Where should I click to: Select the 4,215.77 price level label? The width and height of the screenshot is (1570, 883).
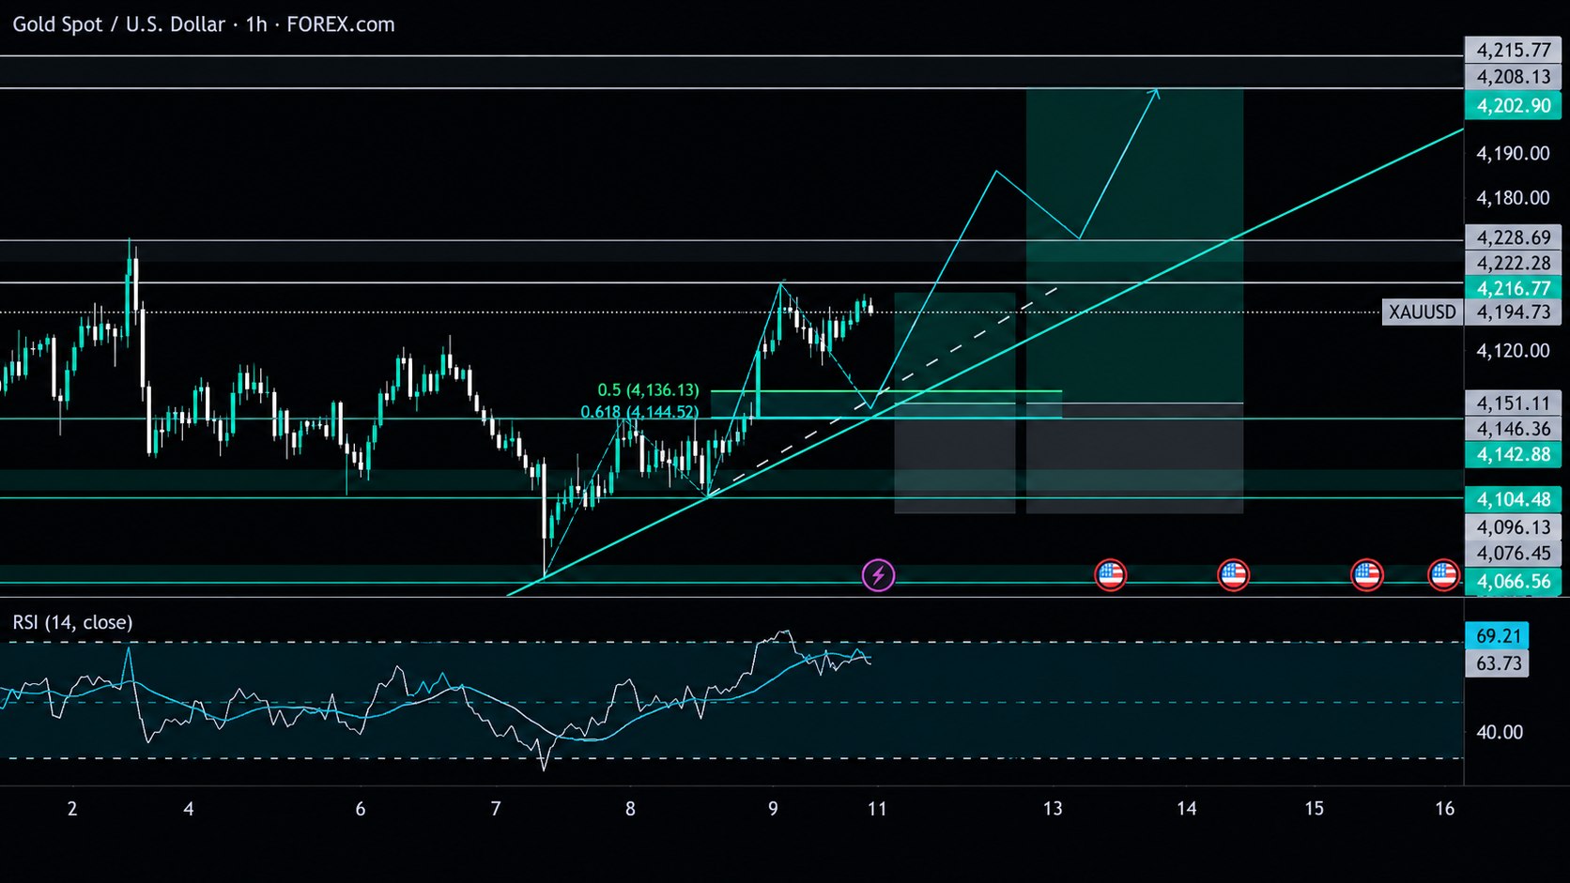1514,50
